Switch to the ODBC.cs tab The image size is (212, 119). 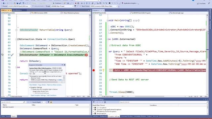pos(4,10)
